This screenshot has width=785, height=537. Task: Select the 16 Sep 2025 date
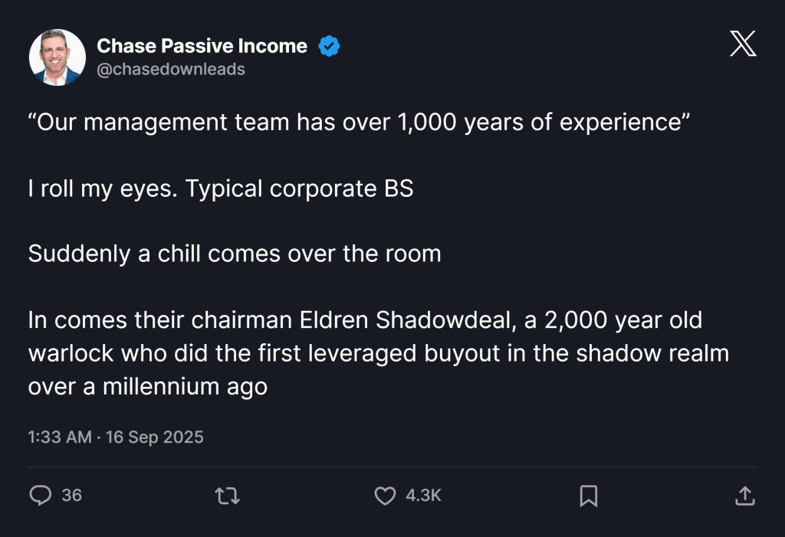155,437
